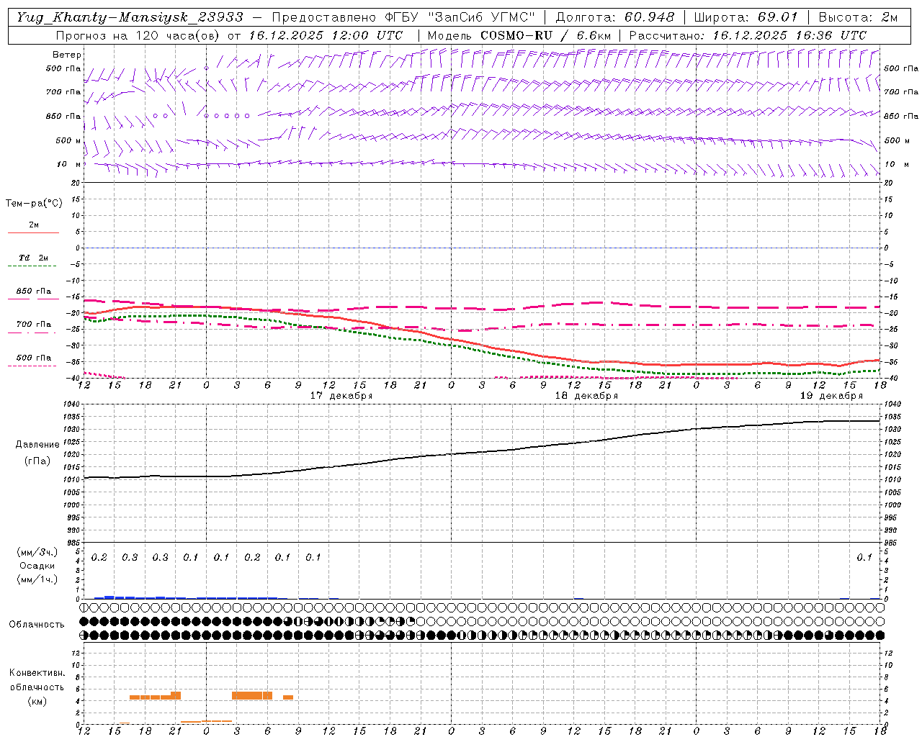Click the 19 декабря date label

coord(831,396)
